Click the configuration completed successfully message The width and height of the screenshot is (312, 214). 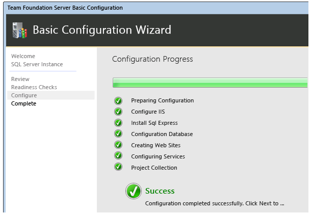pyautogui.click(x=214, y=203)
